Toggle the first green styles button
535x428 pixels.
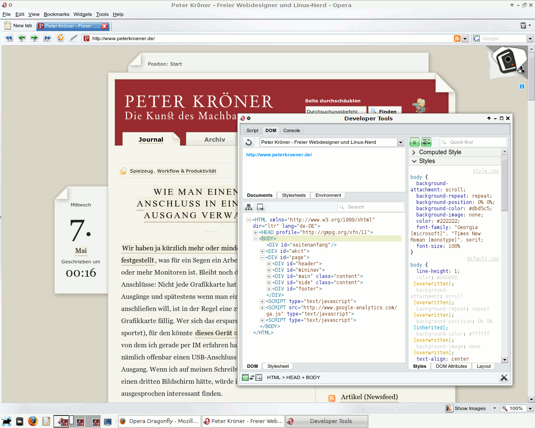(414, 143)
